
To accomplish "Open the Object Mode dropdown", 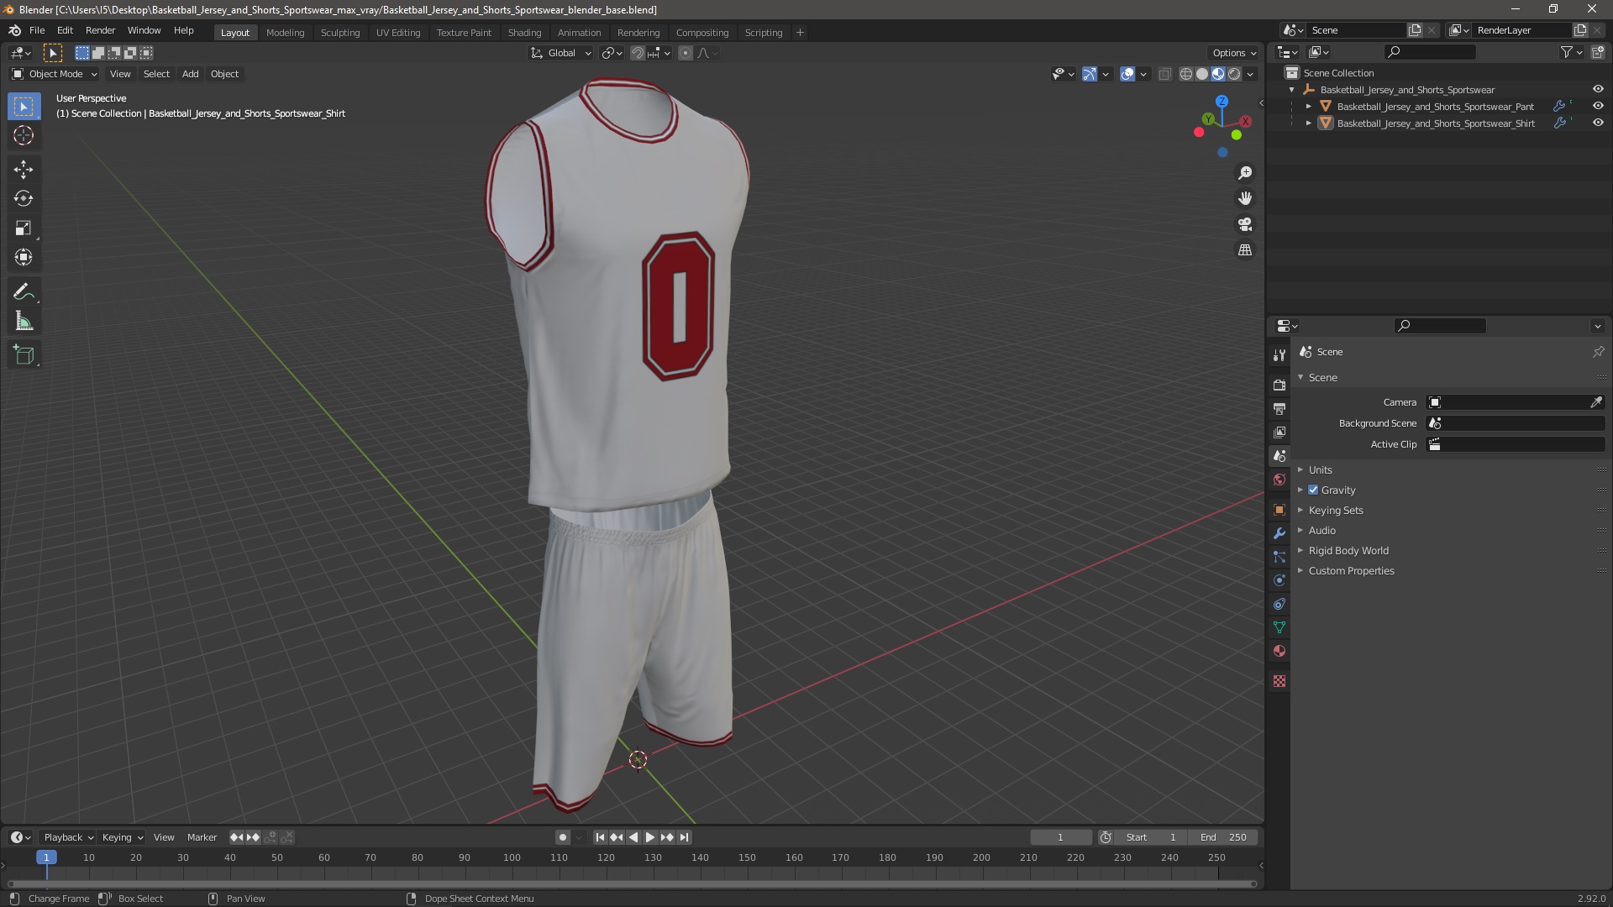I will click(55, 74).
